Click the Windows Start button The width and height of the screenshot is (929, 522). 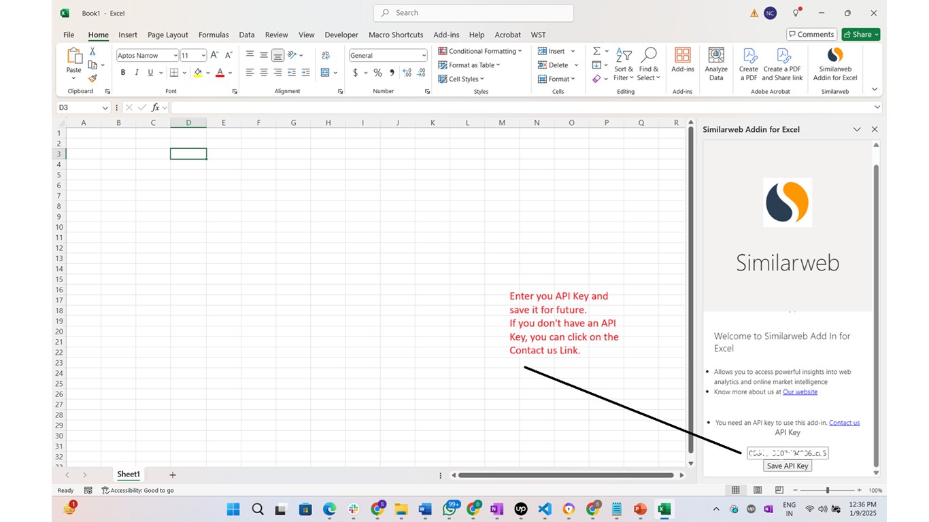click(x=233, y=509)
